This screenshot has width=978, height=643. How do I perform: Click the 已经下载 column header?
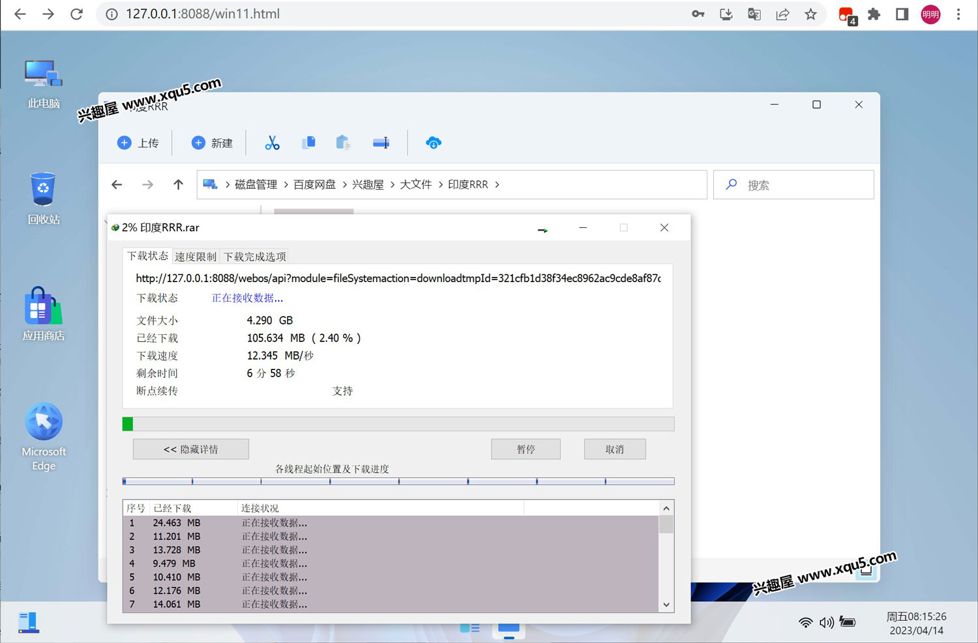(x=193, y=508)
